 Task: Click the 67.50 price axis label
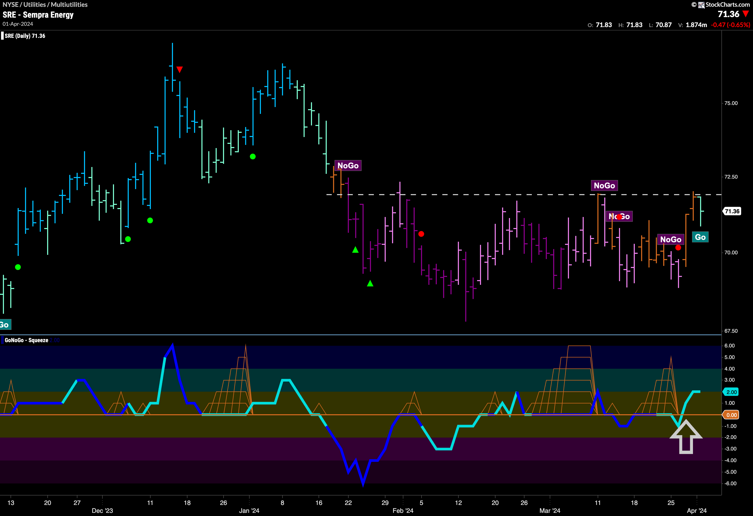[x=731, y=331]
